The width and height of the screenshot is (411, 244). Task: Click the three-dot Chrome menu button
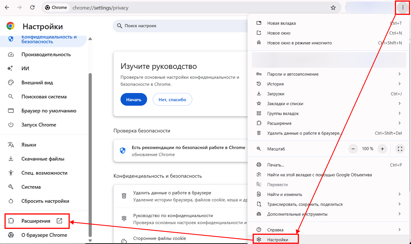pos(403,8)
